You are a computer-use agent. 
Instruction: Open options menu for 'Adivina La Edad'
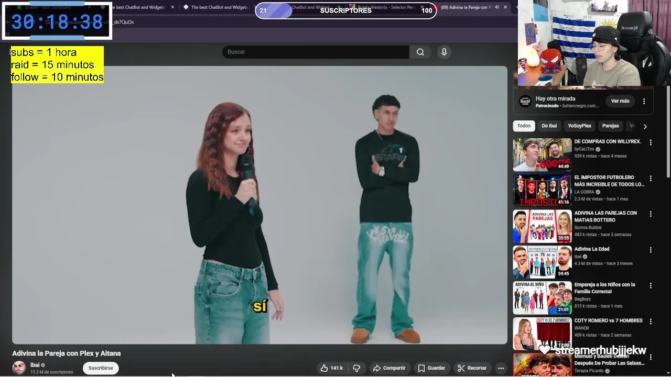tap(651, 250)
